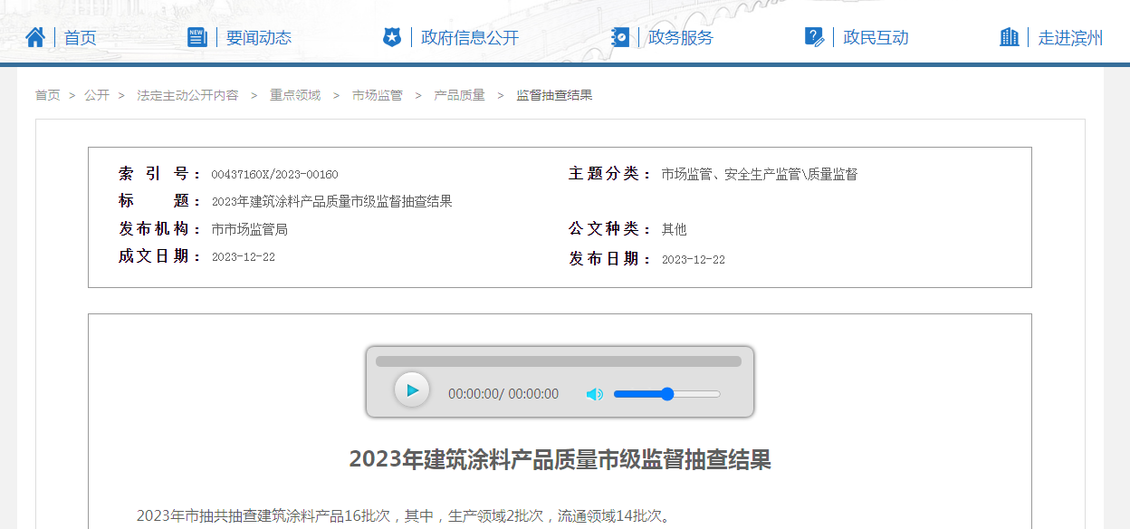This screenshot has height=529, width=1130.
Task: Click 公开 breadcrumb link
Action: [x=97, y=95]
